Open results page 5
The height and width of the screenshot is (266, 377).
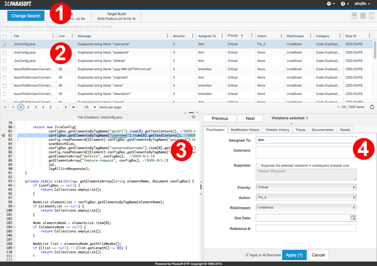[50, 107]
